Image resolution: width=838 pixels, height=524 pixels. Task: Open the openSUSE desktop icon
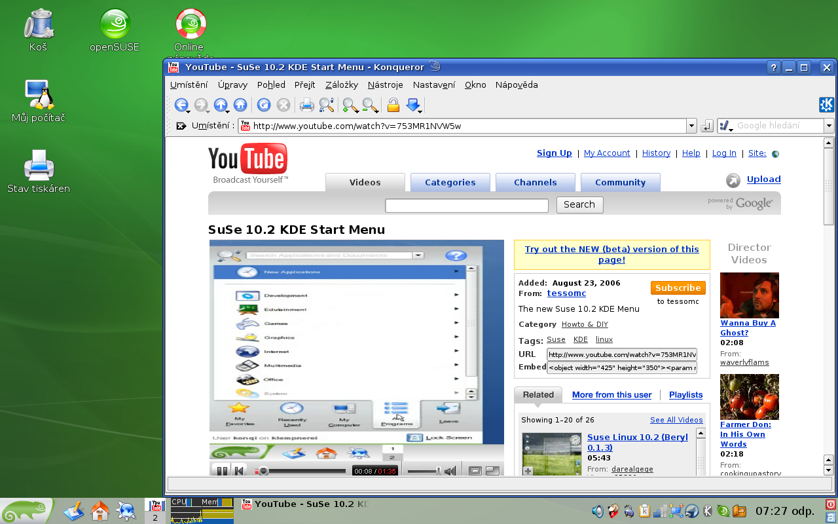pos(115,30)
